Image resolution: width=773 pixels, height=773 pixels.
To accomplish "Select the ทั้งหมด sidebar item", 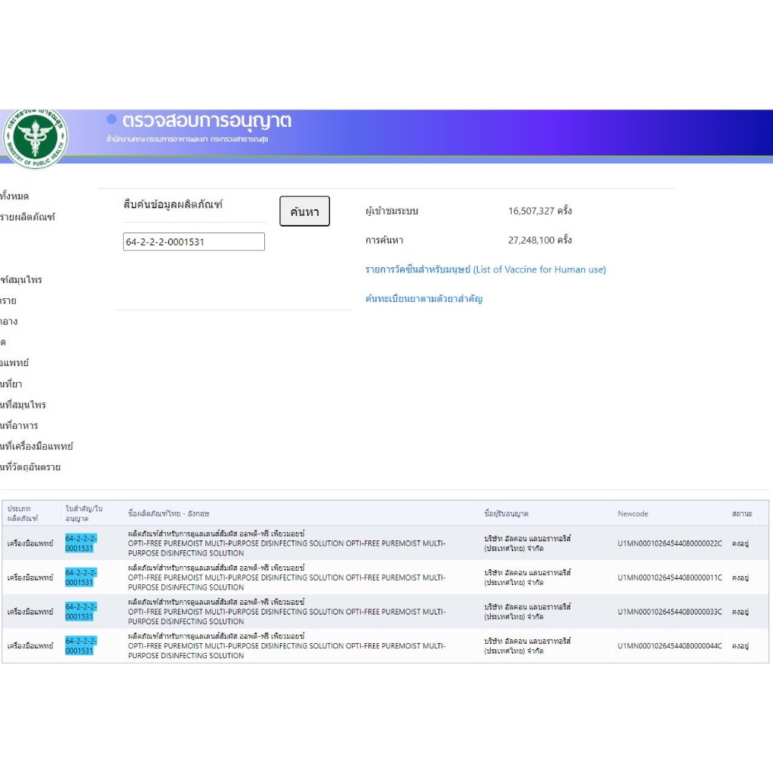I will click(14, 196).
